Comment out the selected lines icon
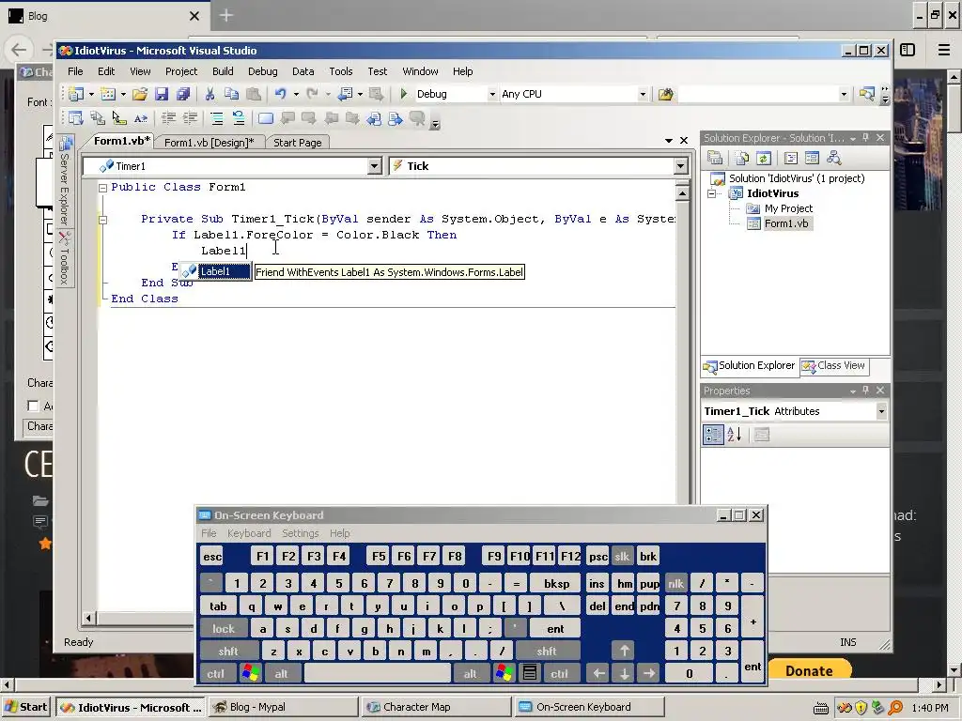 [217, 118]
